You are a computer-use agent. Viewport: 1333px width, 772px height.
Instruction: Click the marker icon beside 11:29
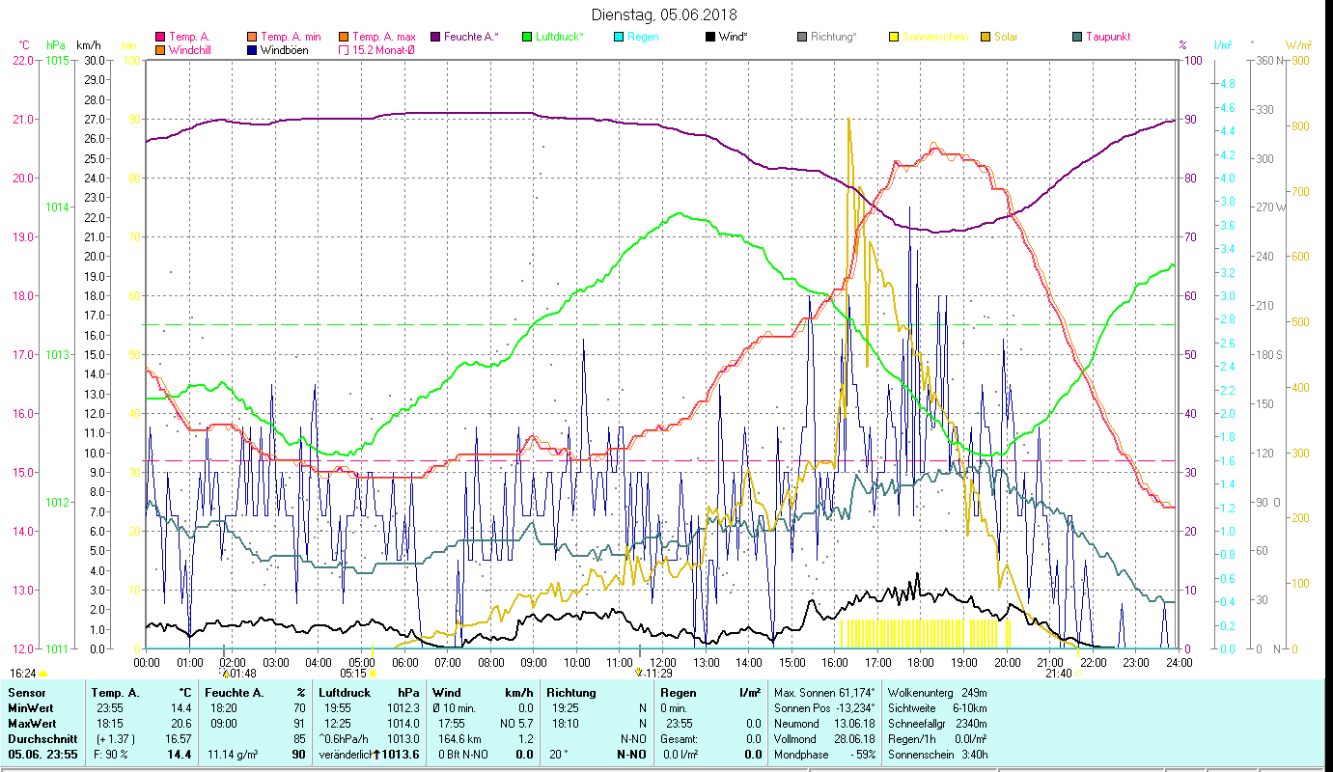point(639,672)
